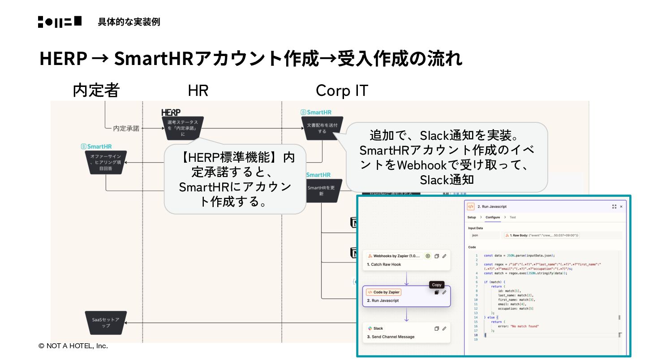Screen dimensions: 645x363
Task: Click the 内定者 lane heading
Action: (96, 91)
